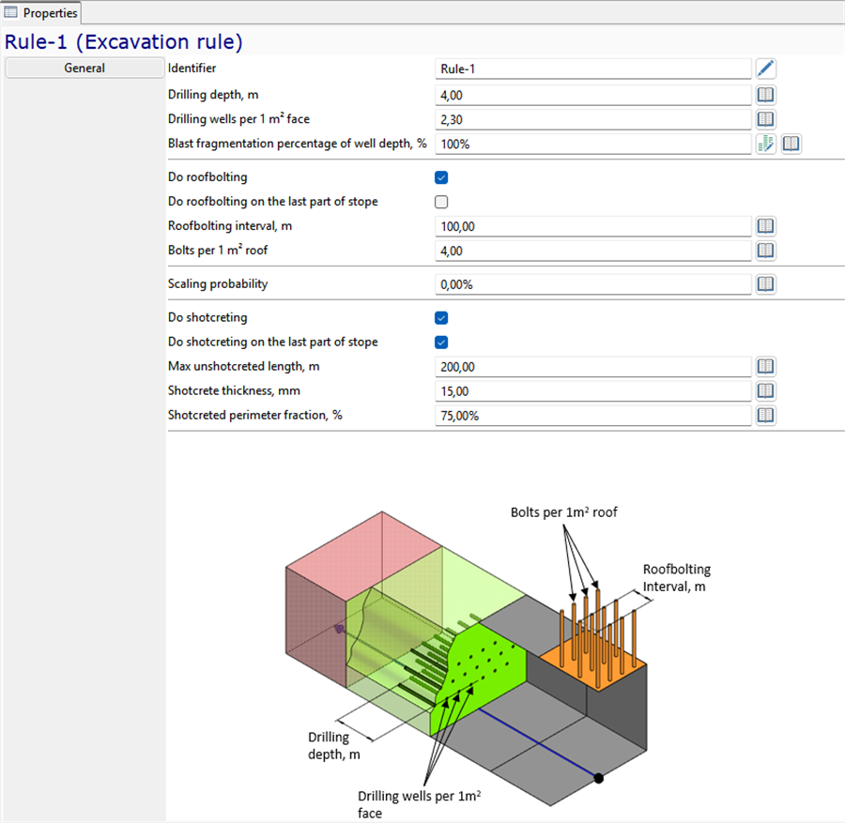
Task: Select the General section button
Action: pos(84,68)
